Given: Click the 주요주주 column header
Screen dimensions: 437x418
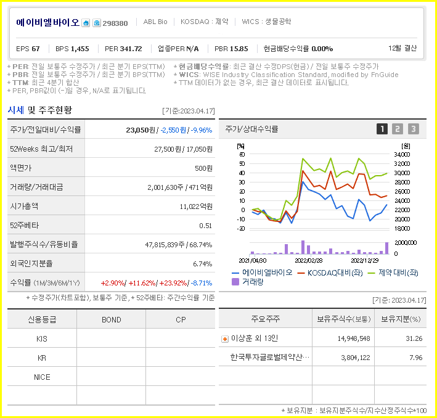Looking at the screenshot, I should [x=265, y=319].
